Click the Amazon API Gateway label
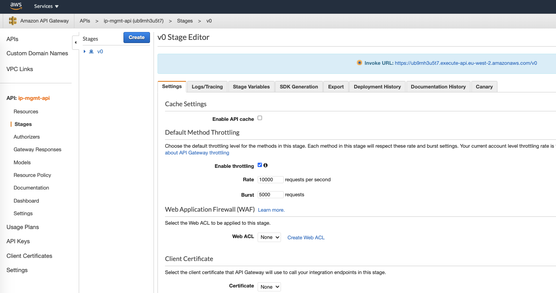Viewport: 556px width, 293px height. click(44, 21)
